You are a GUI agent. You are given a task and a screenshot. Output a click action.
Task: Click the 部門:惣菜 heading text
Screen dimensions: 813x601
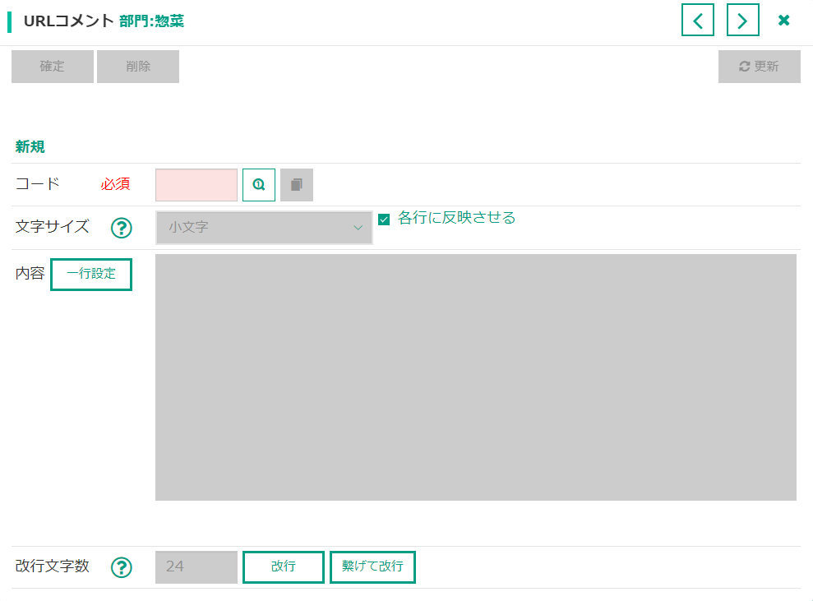(151, 21)
